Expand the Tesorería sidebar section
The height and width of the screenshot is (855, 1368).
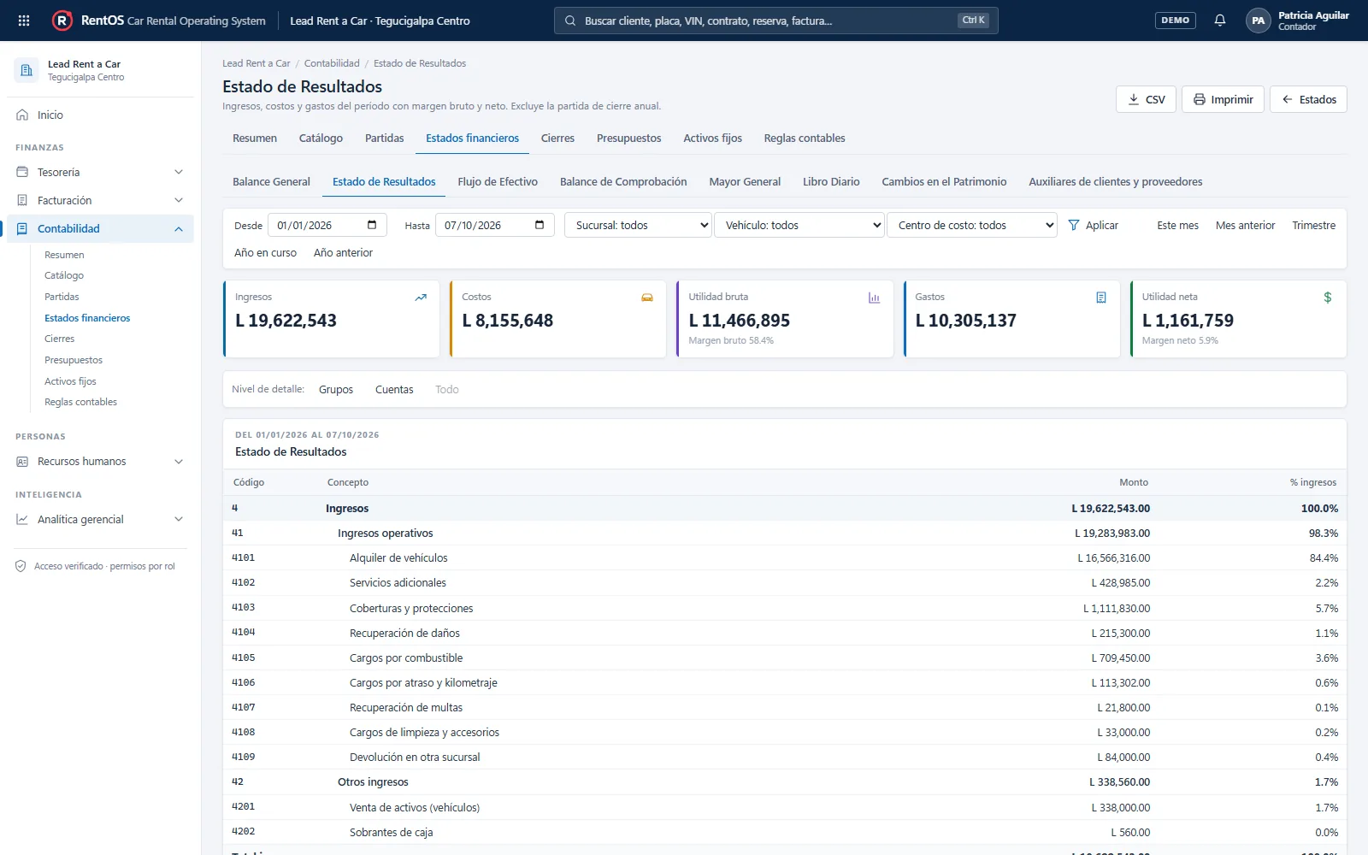pyautogui.click(x=100, y=172)
